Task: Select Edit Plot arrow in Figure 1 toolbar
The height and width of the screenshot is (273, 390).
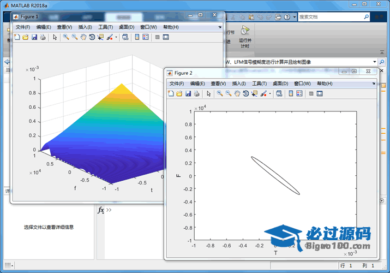Action: click(55, 37)
